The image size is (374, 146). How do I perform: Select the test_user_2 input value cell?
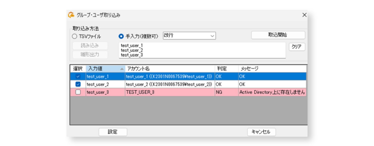point(105,84)
